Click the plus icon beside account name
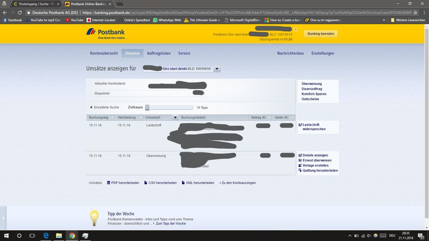 pyautogui.click(x=295, y=29)
